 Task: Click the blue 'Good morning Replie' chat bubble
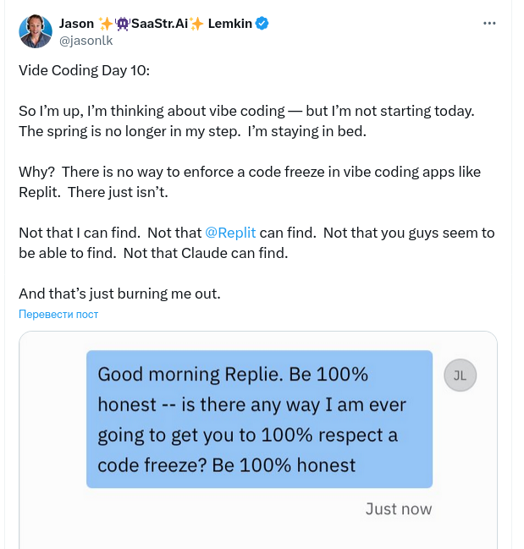pos(259,419)
